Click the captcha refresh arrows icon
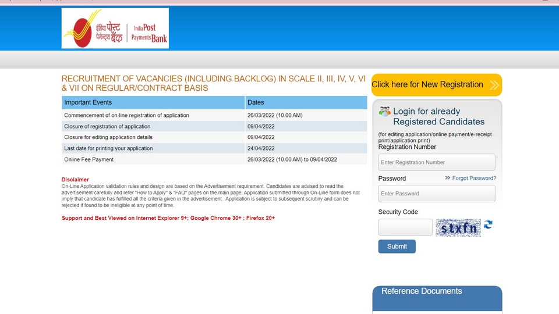 pos(488,224)
